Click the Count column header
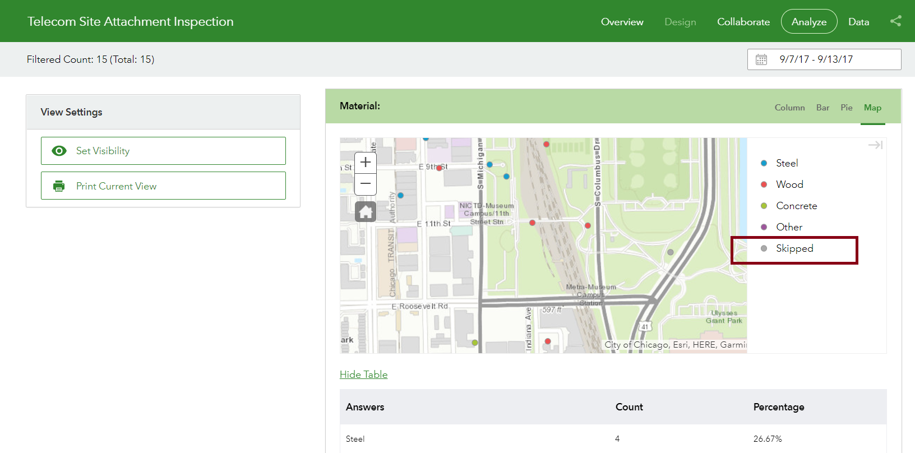This screenshot has height=453, width=915. 629,407
